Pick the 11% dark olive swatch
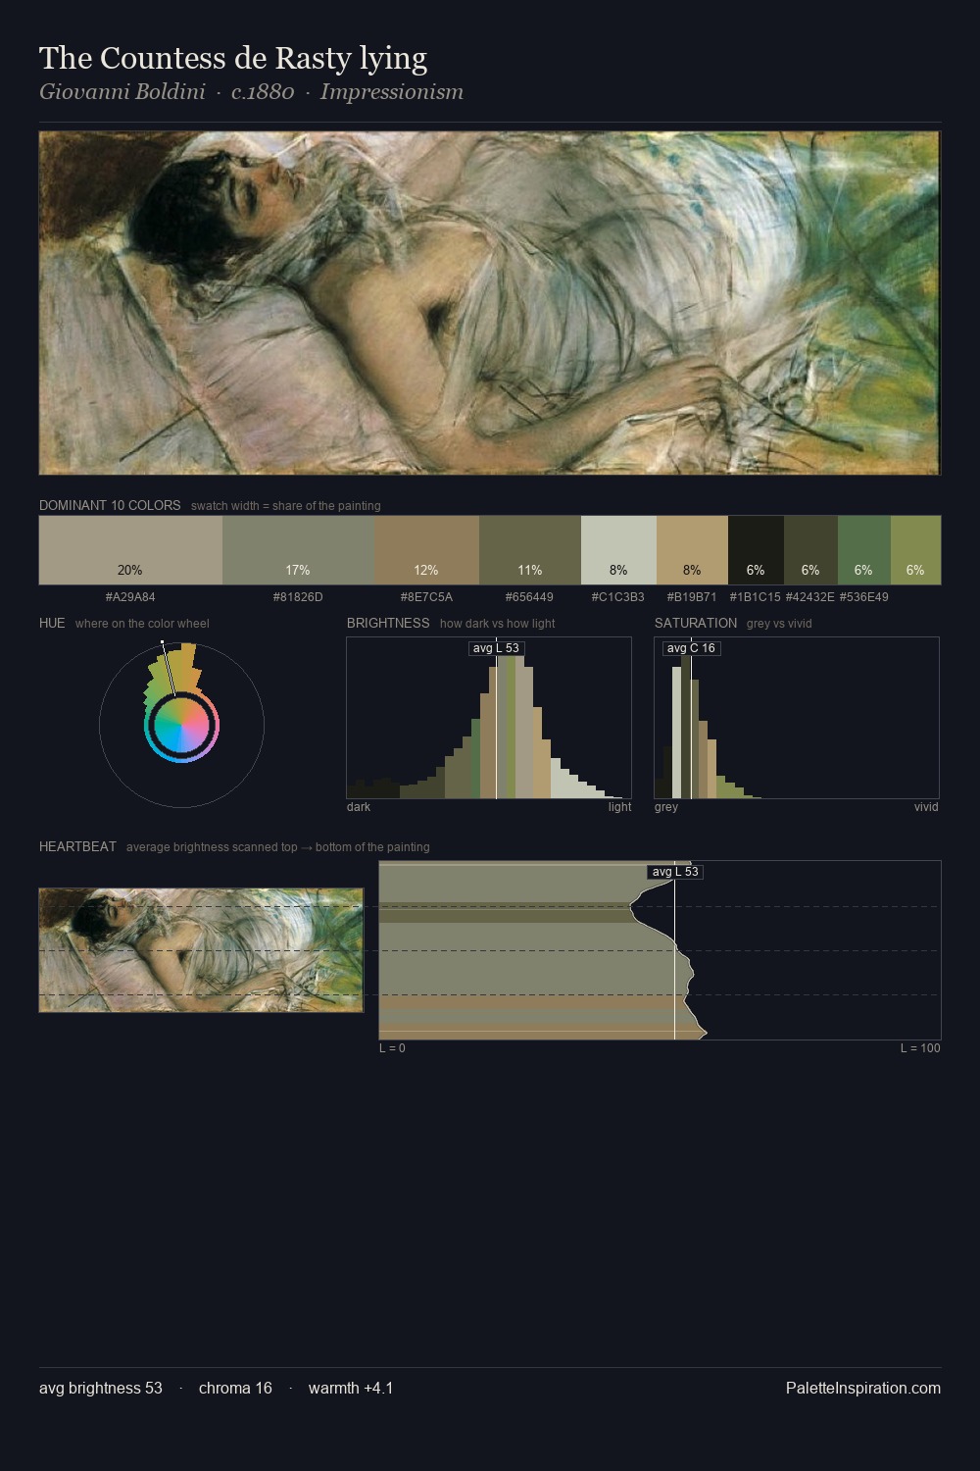The height and width of the screenshot is (1471, 980). click(530, 549)
